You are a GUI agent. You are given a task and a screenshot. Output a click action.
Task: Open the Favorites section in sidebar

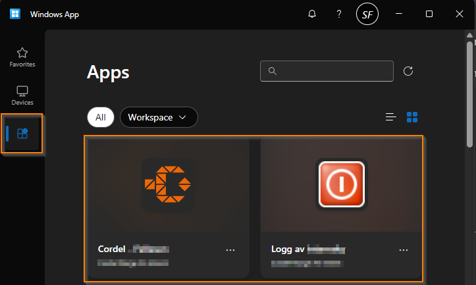22,57
